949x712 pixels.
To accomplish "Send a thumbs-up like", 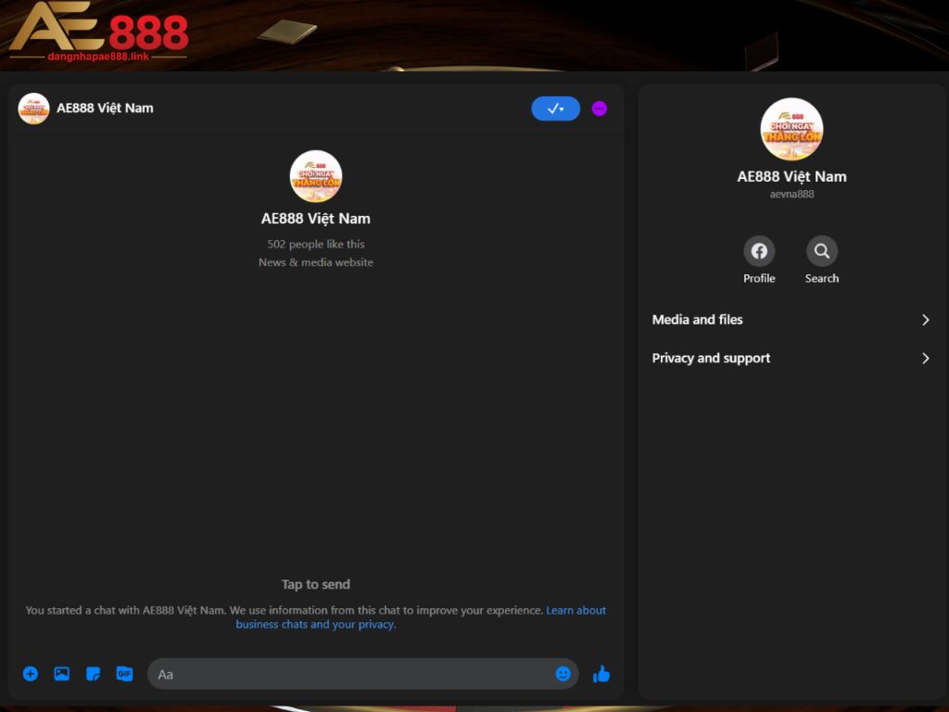I will point(601,674).
